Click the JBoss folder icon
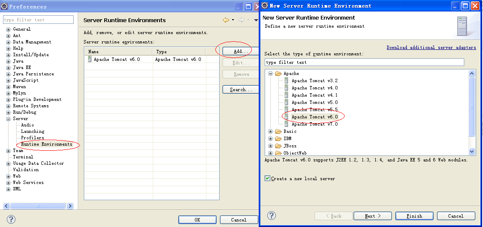 click(278, 146)
